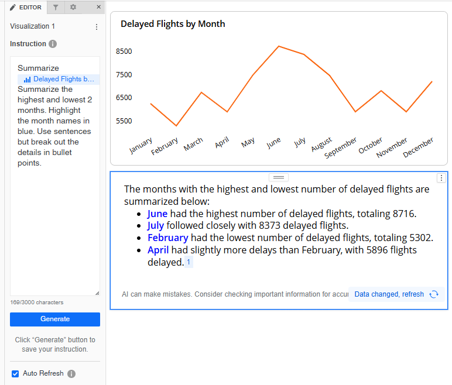Click the Auto Refresh info icon

pos(71,374)
